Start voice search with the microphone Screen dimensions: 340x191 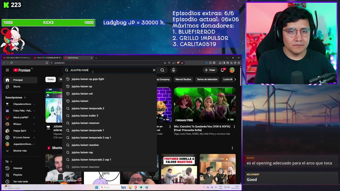click(x=173, y=70)
